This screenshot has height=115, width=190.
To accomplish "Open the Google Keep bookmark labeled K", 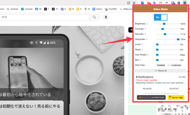I will click(x=79, y=9).
